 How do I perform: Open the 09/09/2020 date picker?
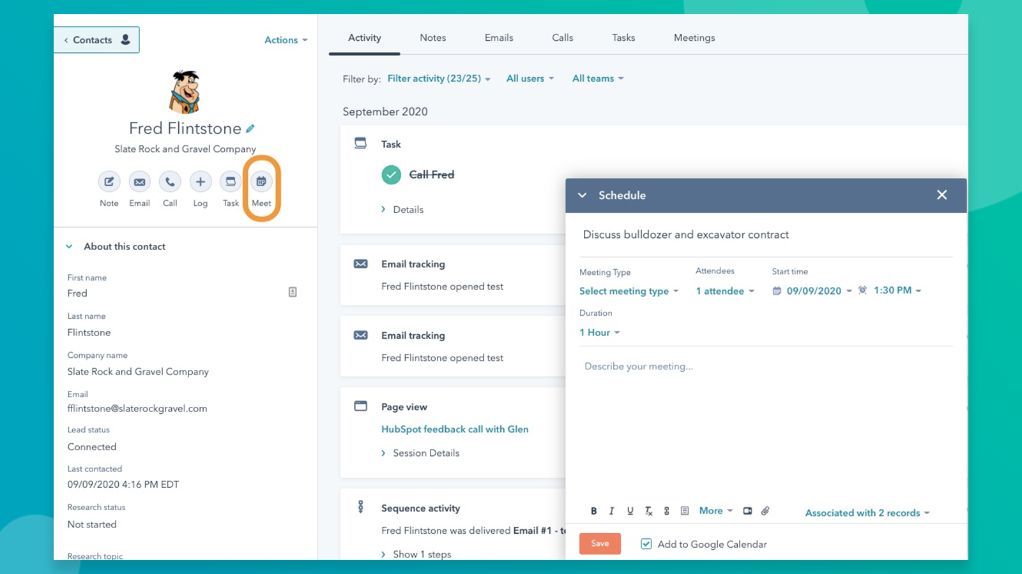[x=812, y=291]
